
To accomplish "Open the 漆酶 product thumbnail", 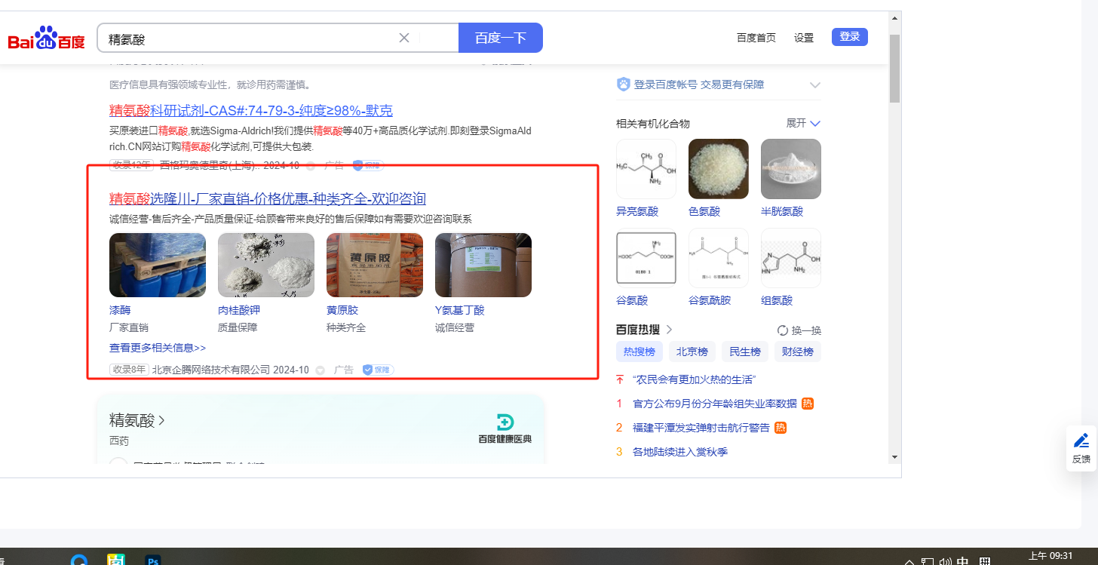I will 158,265.
